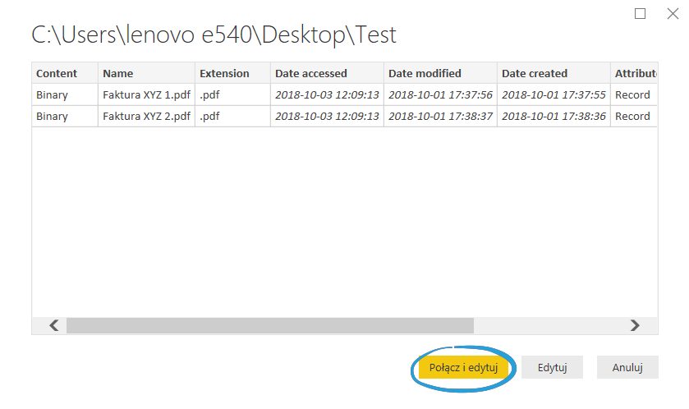Click the right scroll arrow
The width and height of the screenshot is (689, 409).
click(634, 325)
